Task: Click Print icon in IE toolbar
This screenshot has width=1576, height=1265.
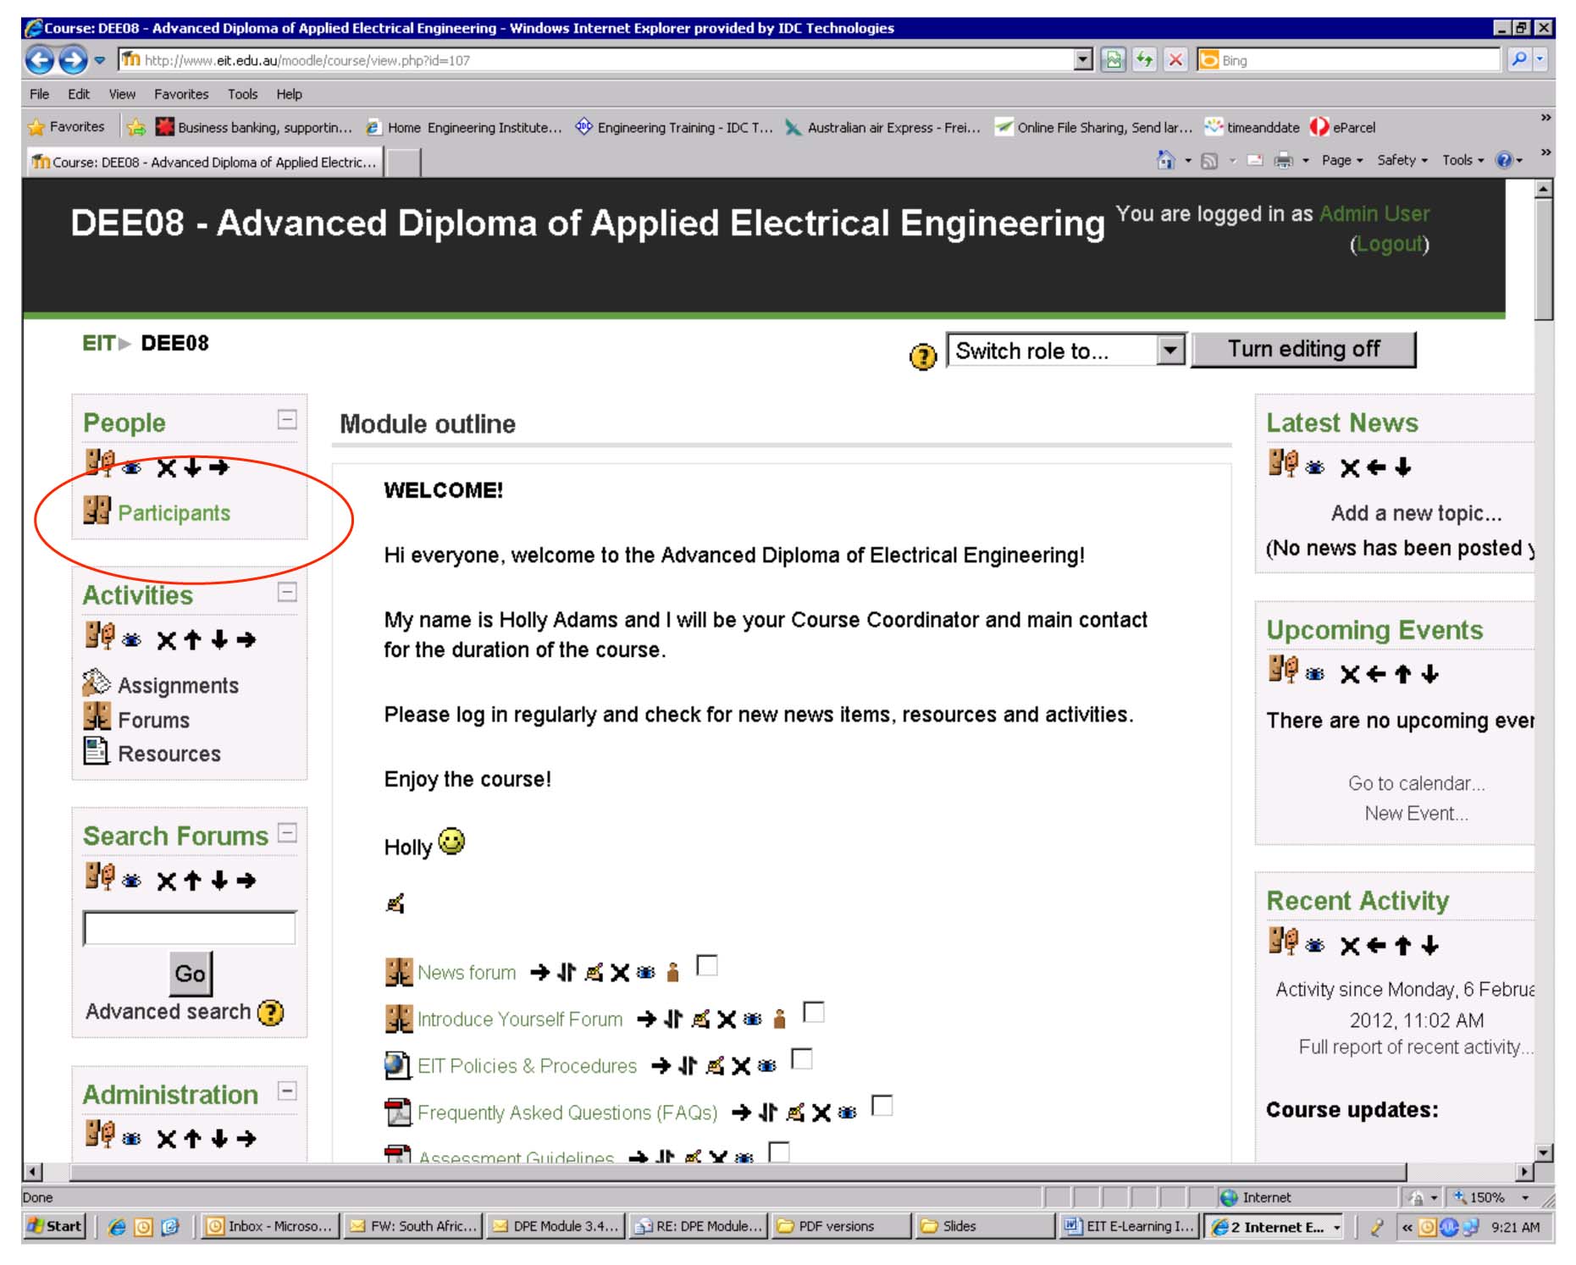Action: 1284,160
